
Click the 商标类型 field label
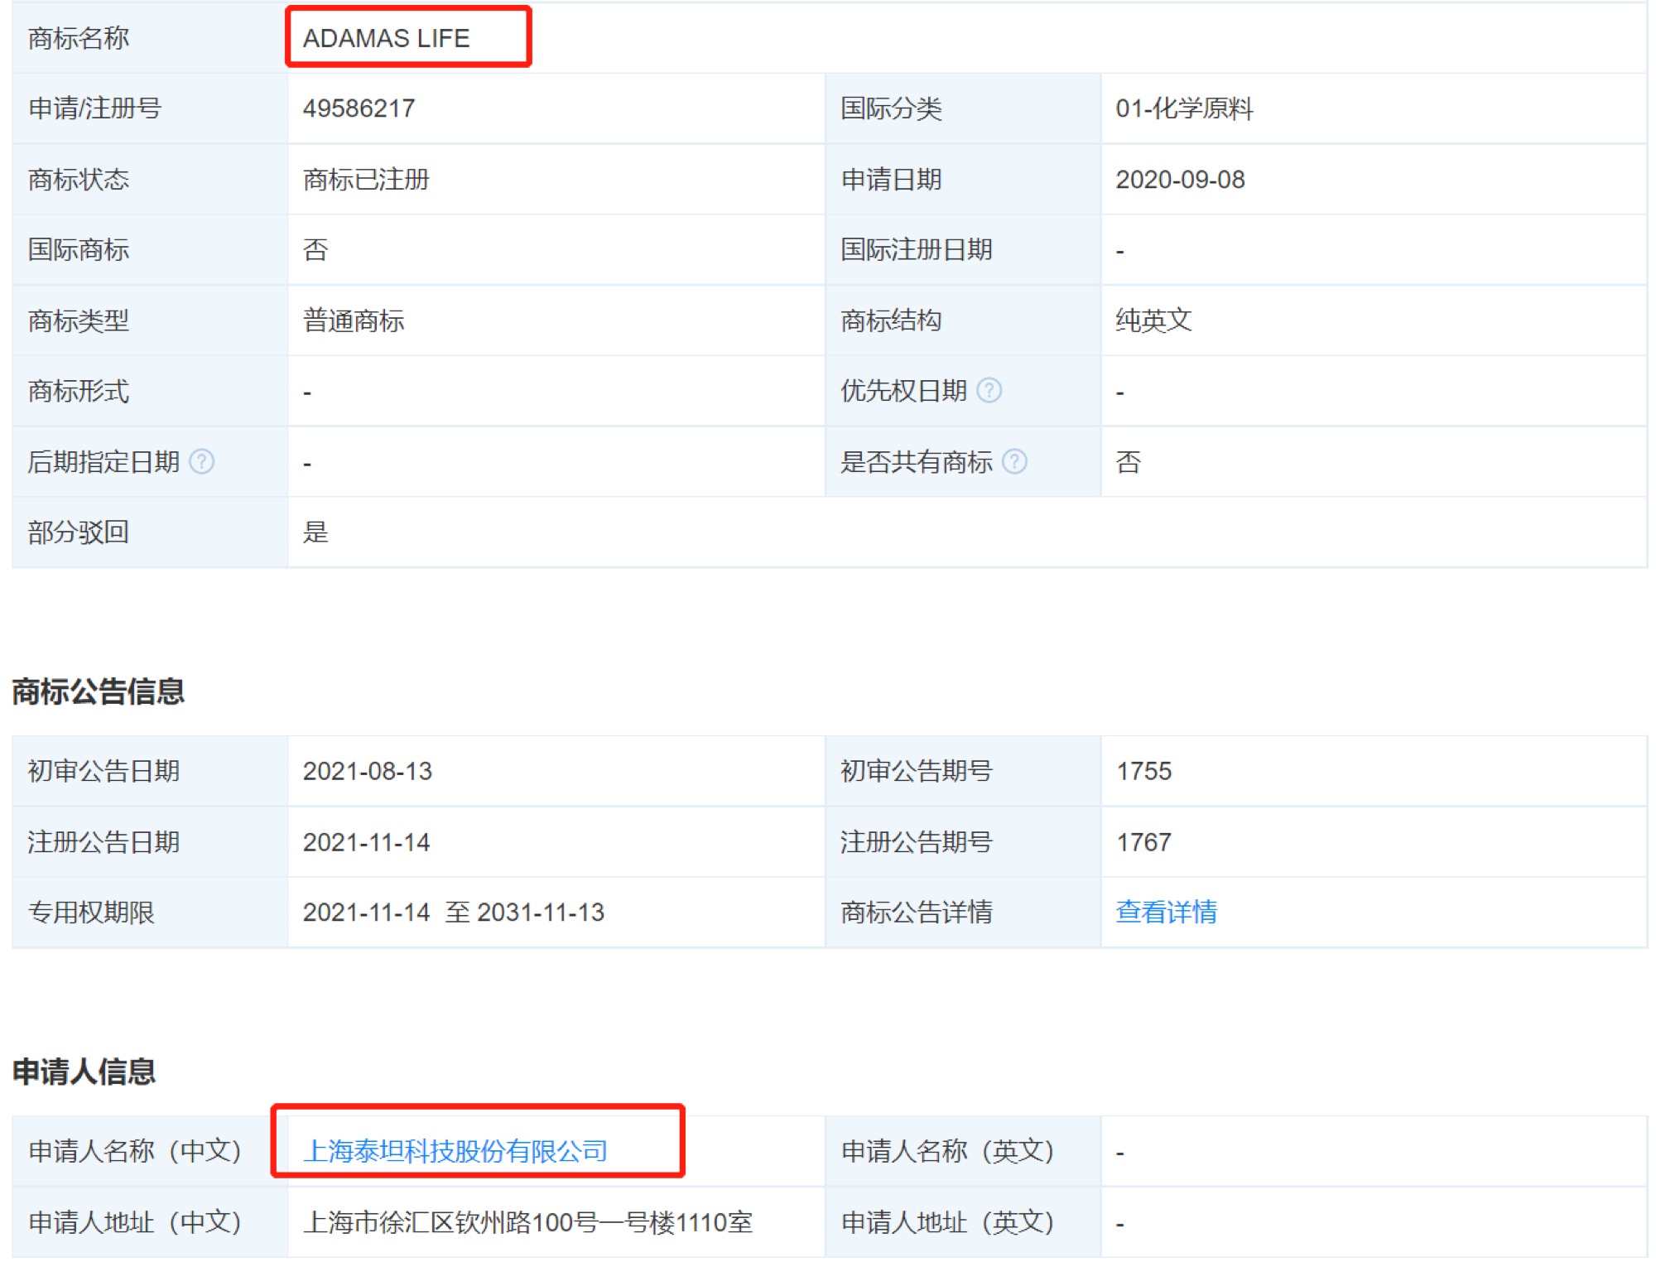coord(79,320)
